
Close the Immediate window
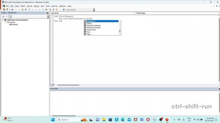tap(219, 89)
